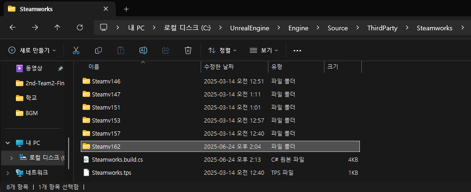Go up one directory level
471x192 pixels.
tap(57, 27)
